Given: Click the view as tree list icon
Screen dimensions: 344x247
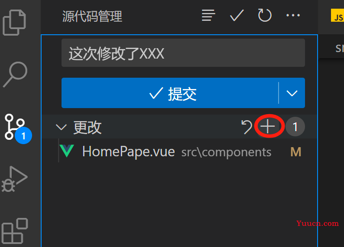Looking at the screenshot, I should pyautogui.click(x=208, y=15).
